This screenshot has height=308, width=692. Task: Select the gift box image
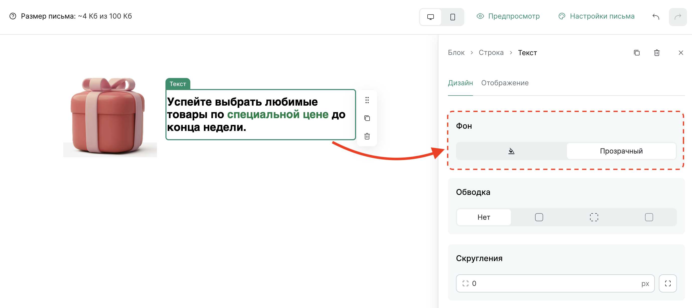(x=110, y=117)
